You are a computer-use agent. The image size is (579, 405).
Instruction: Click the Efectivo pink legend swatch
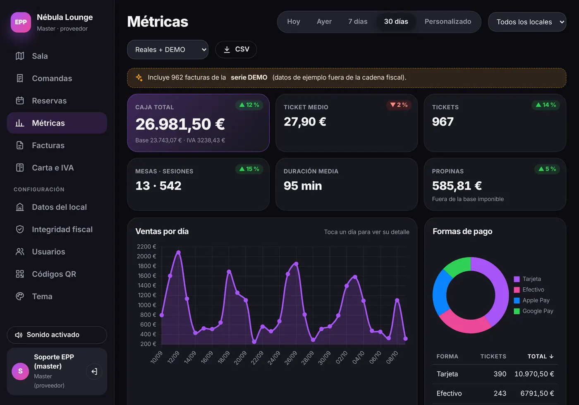pos(517,290)
